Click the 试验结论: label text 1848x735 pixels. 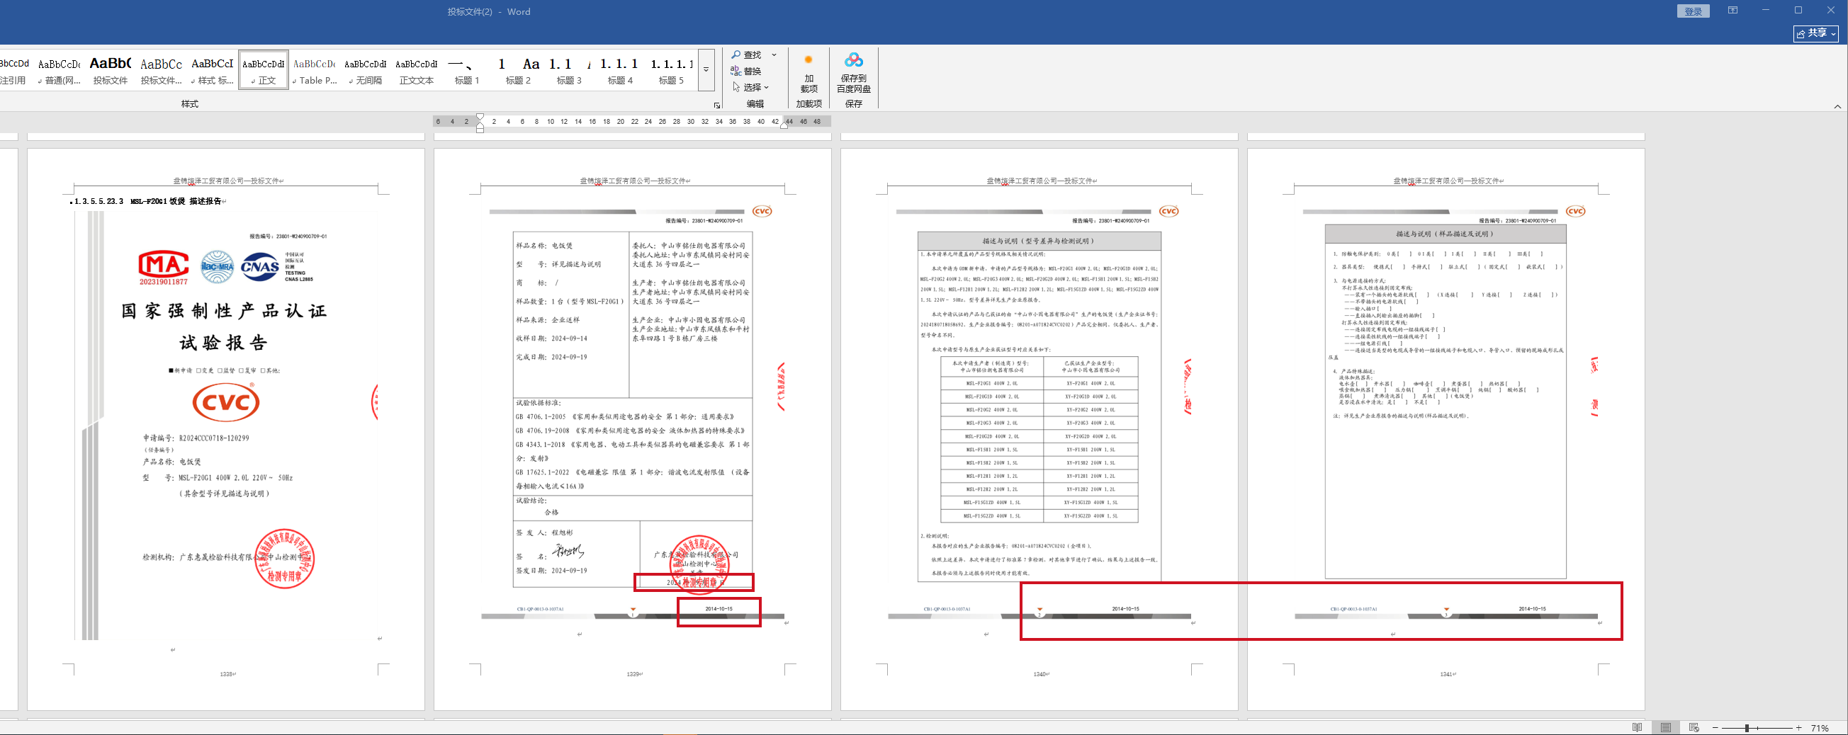coord(531,501)
